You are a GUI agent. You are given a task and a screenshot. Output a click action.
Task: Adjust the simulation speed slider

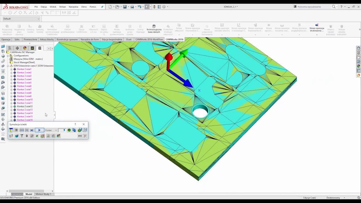(x=62, y=130)
